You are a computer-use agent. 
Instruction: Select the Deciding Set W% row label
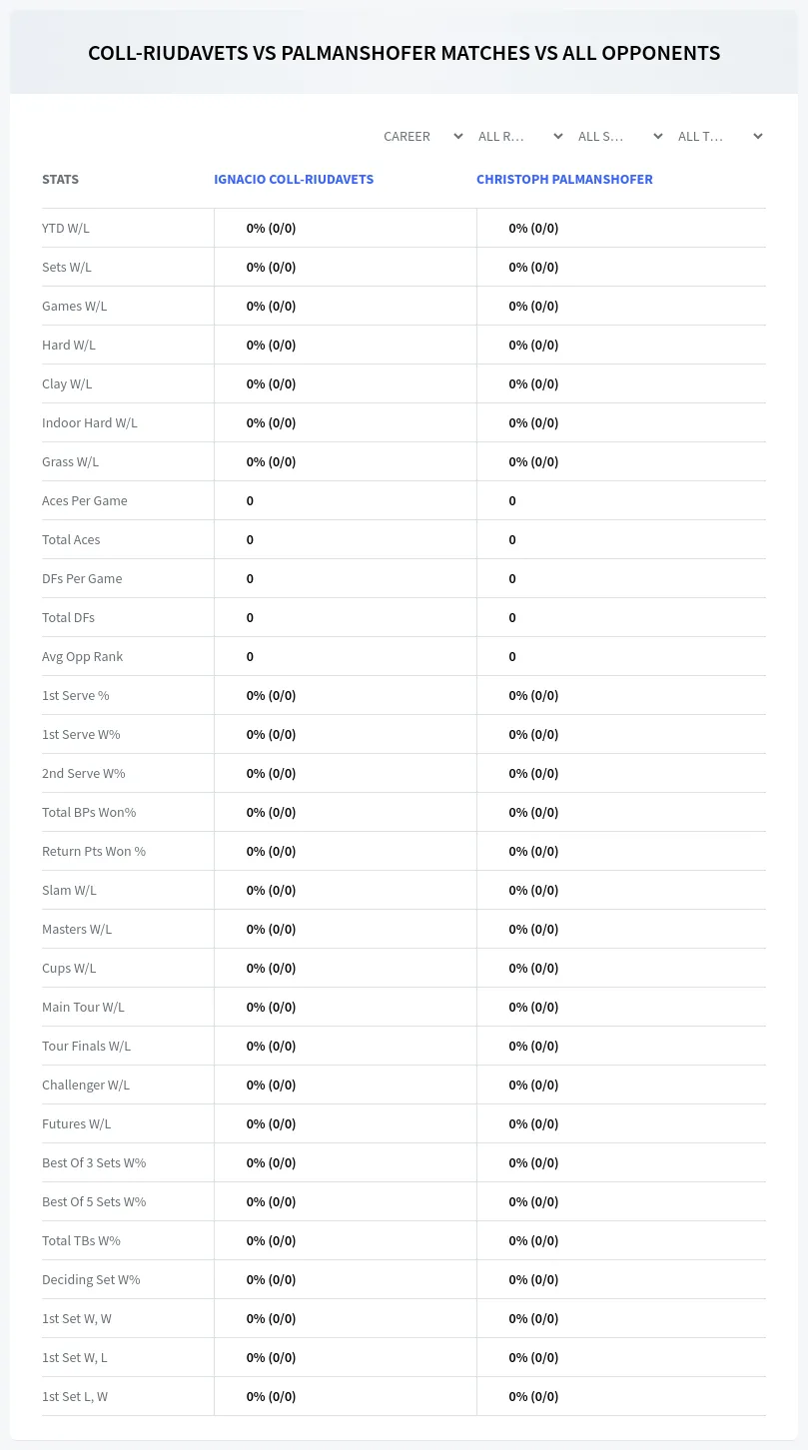[91, 1279]
